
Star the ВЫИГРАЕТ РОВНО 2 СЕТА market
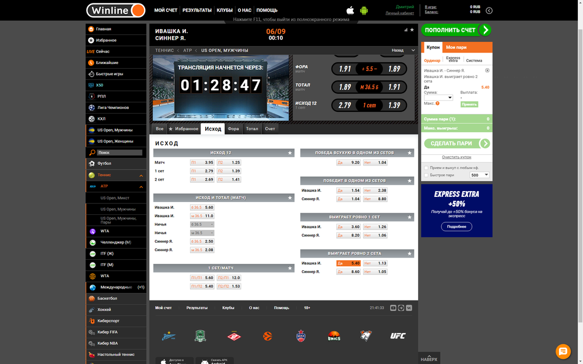(409, 254)
